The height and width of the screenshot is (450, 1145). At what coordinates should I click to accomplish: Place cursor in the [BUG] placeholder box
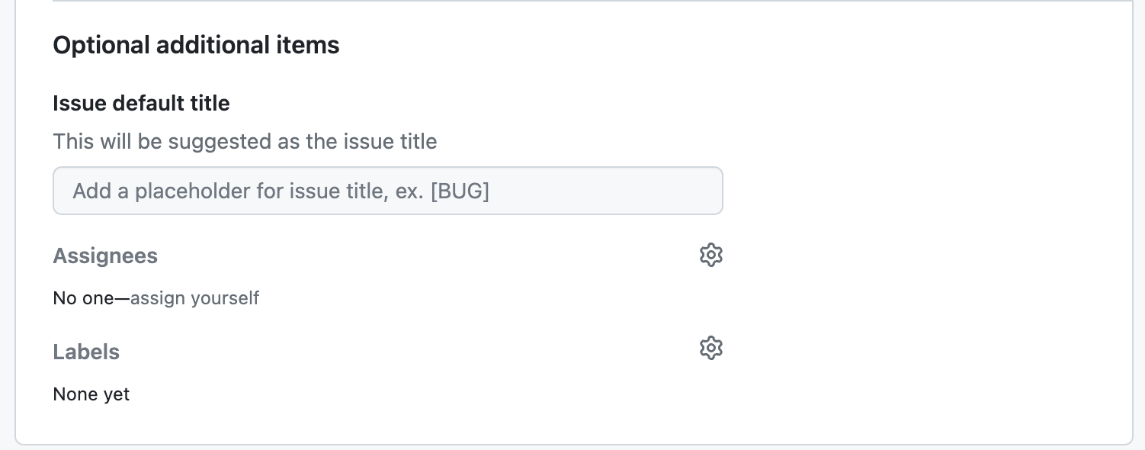(x=387, y=191)
